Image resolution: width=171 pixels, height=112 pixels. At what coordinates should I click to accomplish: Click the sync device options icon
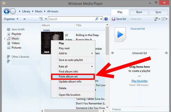point(156,19)
